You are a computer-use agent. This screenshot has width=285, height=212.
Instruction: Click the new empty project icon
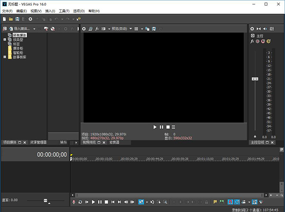click(4, 19)
